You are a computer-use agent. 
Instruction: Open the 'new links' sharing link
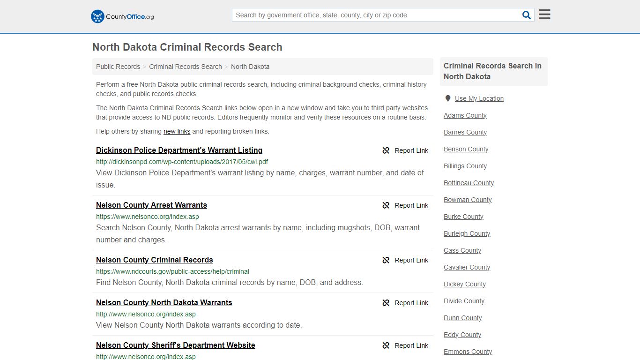(177, 131)
